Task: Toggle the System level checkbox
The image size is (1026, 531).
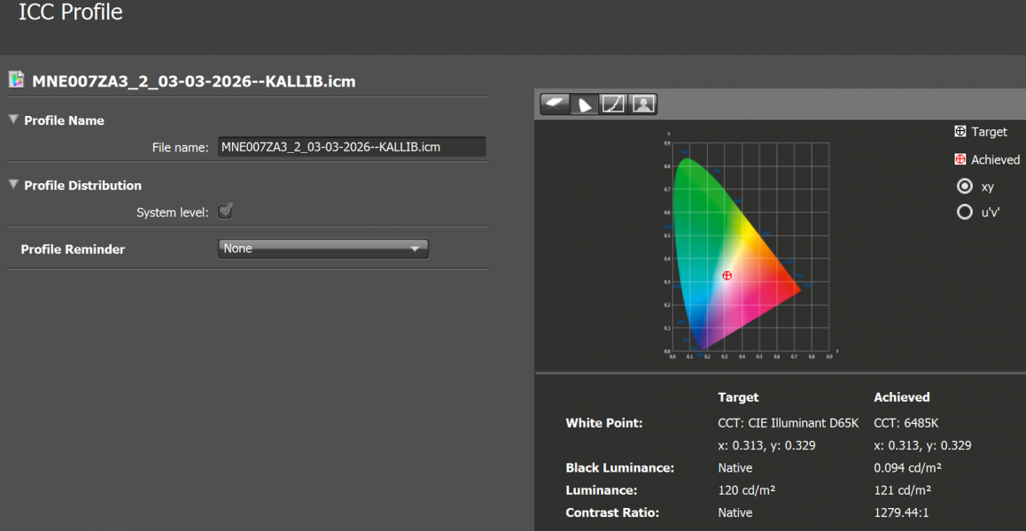Action: click(x=225, y=212)
